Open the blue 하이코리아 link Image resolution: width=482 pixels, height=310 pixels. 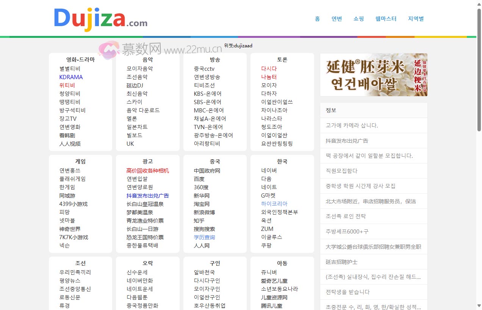[274, 204]
